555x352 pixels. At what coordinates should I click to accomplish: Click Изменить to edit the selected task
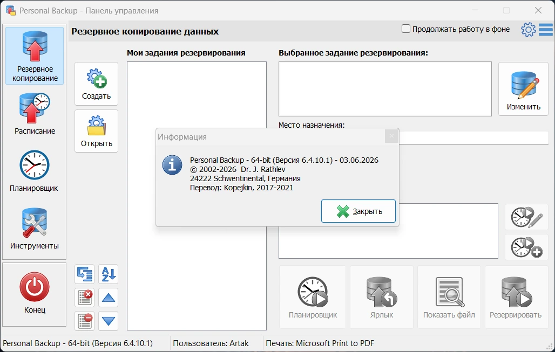(523, 89)
